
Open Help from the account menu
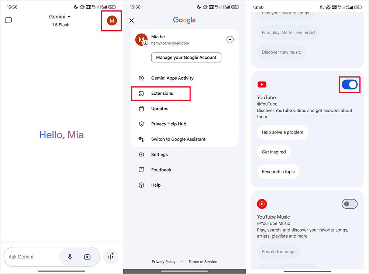[x=184, y=185]
